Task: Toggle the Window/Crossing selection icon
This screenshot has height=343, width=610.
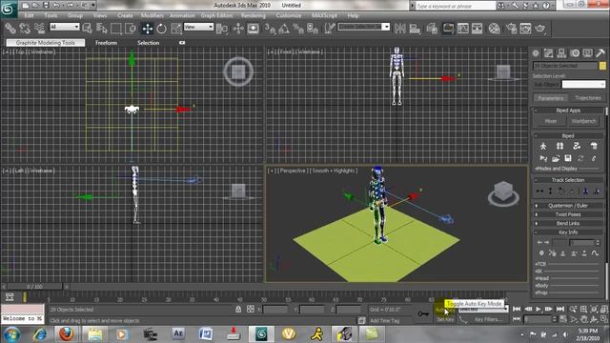Action: pos(131,29)
